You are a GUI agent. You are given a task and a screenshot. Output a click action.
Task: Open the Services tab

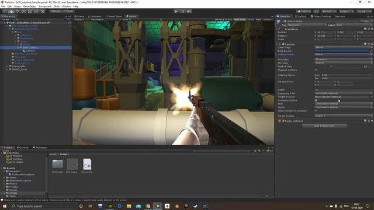click(340, 16)
